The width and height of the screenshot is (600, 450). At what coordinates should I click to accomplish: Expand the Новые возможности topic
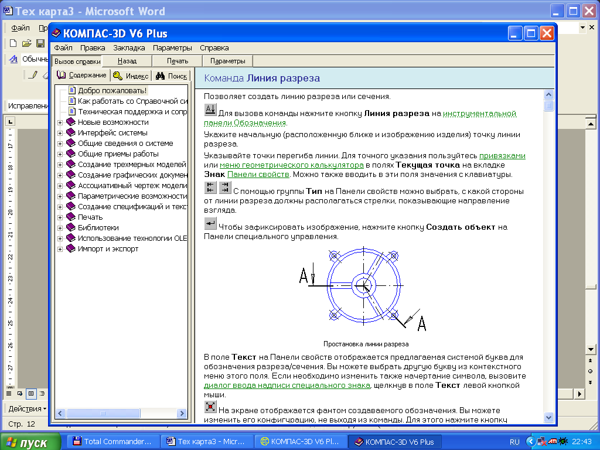click(60, 123)
